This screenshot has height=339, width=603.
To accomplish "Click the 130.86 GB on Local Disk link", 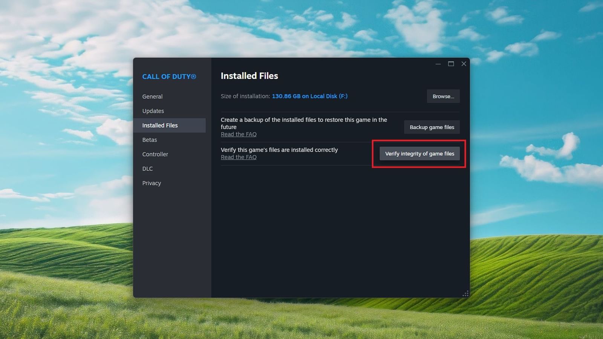I will point(310,96).
